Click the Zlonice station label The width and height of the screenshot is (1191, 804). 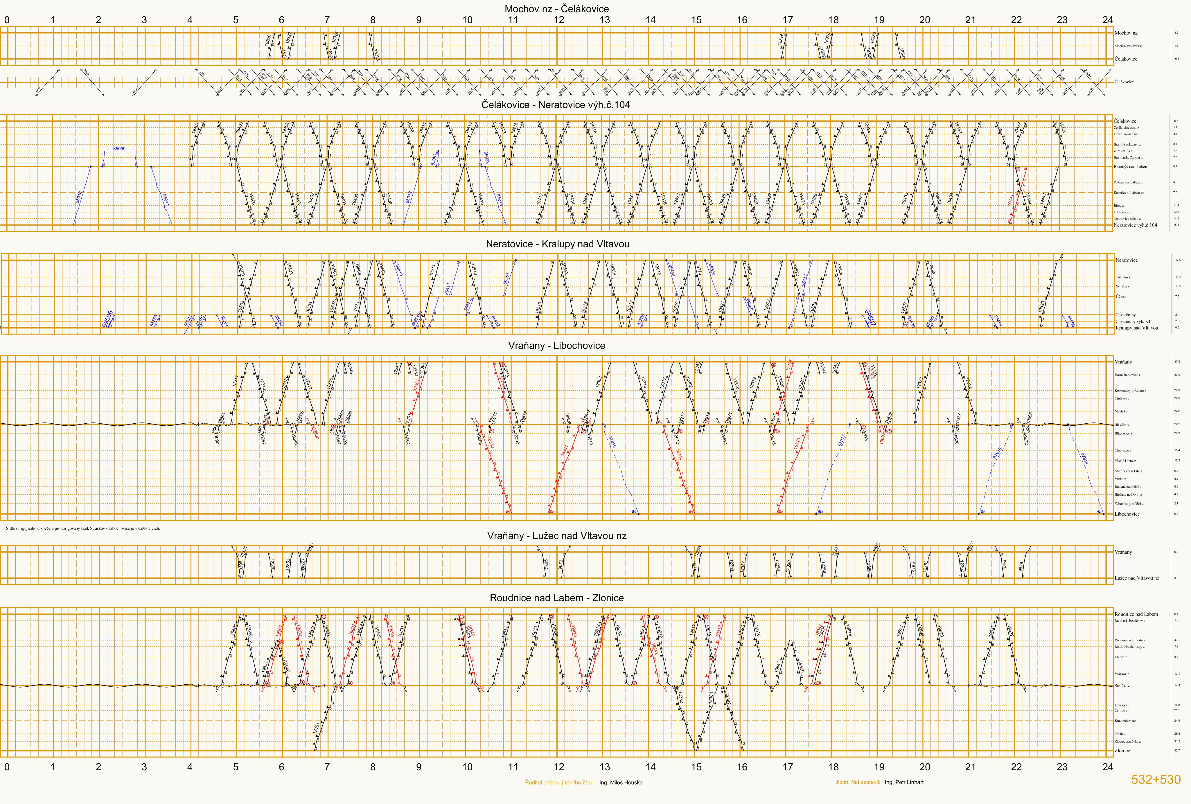[x=1122, y=750]
